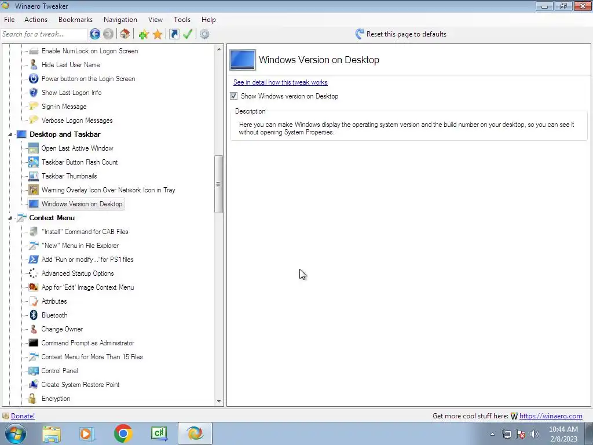The image size is (593, 445).
Task: Collapse the Context Menu category
Action: [10, 218]
